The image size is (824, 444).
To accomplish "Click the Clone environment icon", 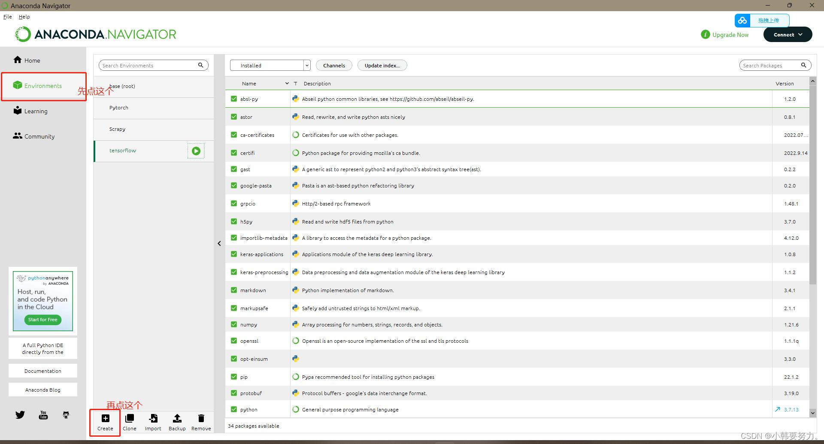I will [x=129, y=418].
